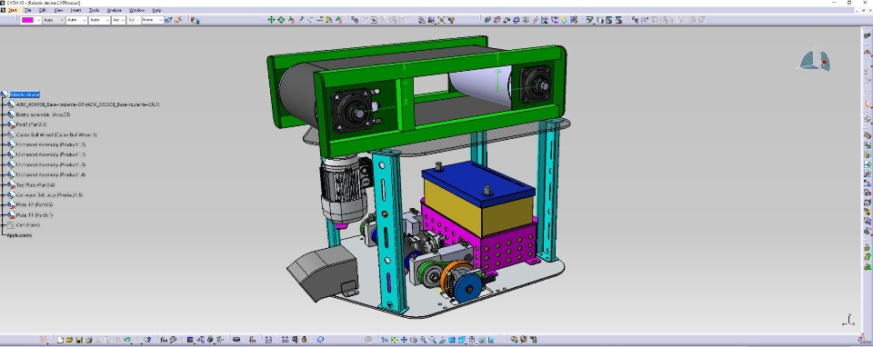Screen dimensions: 873x347
Task: Click the New document icon
Action: 60,339
